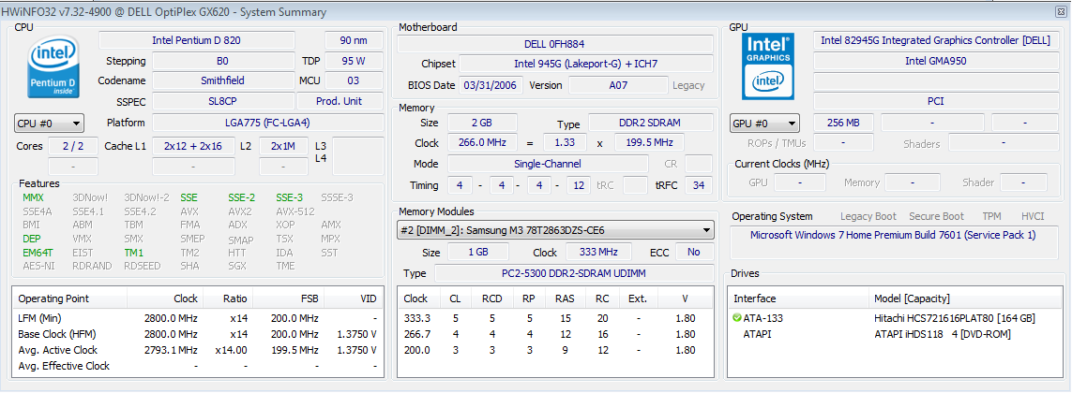Click the module clock 333 MHz value
The image size is (1072, 393).
coord(598,252)
